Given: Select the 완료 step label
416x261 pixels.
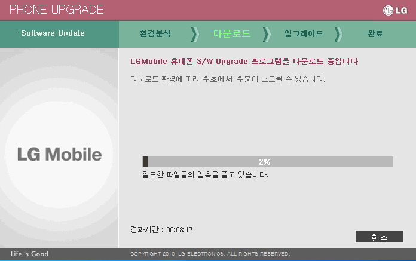Looking at the screenshot, I should click(x=375, y=33).
